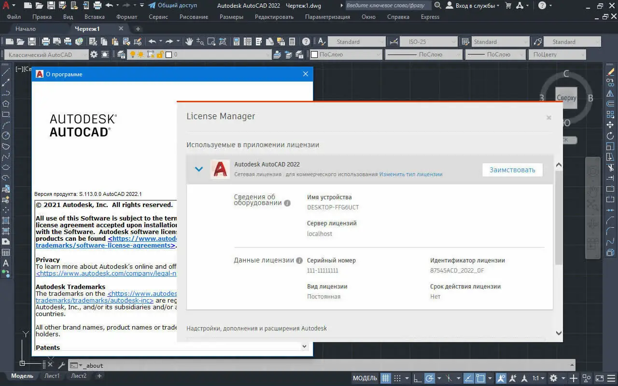Select the Pan tool in the toolbar
This screenshot has height=386, width=618.
coord(189,41)
